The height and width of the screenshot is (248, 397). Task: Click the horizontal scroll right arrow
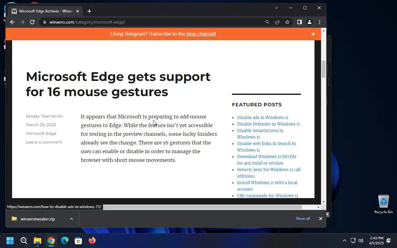pyautogui.click(x=318, y=207)
